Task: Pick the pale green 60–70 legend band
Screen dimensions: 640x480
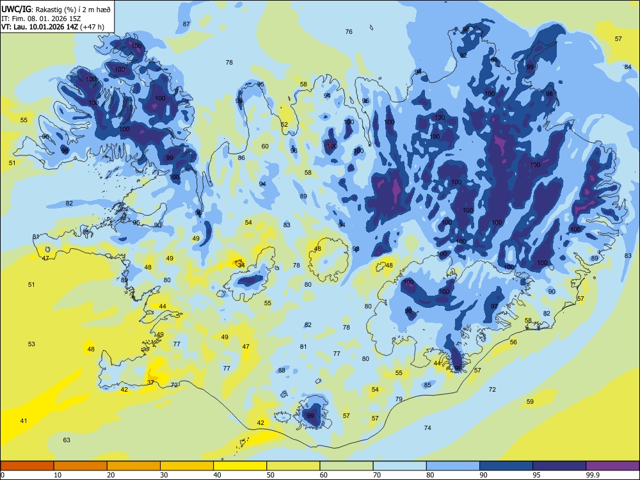Action: (x=346, y=466)
